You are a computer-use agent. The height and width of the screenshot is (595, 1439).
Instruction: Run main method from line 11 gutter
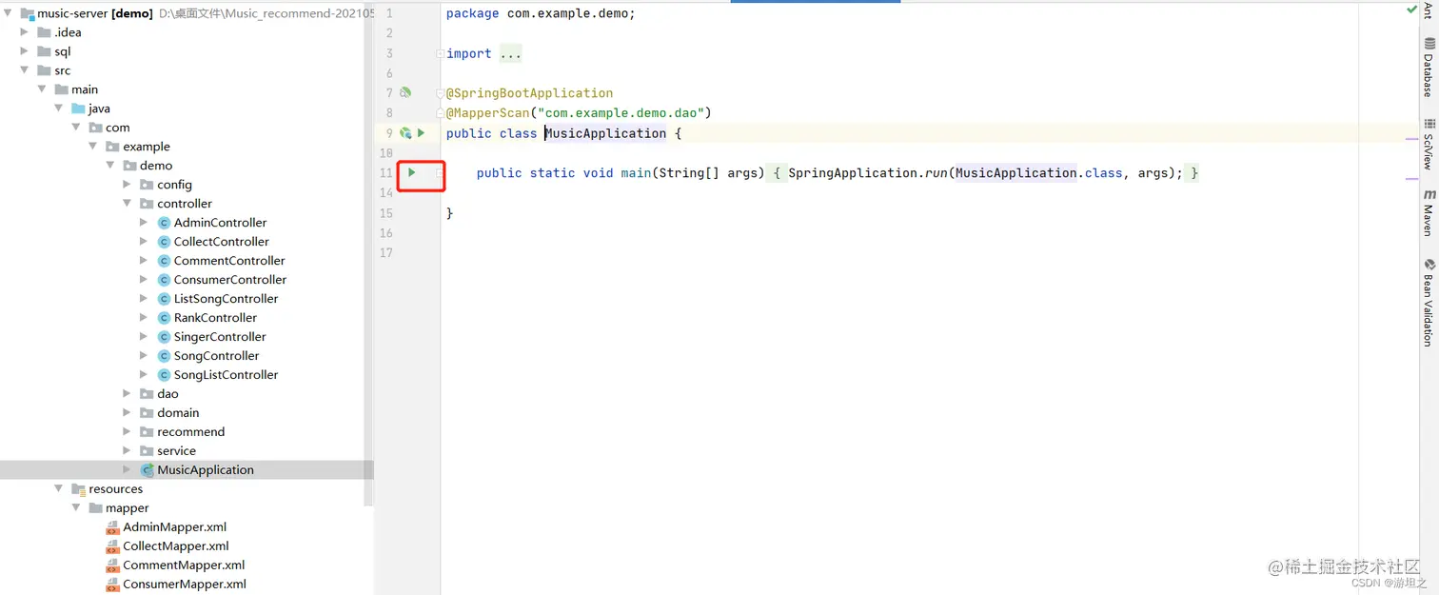(x=412, y=172)
